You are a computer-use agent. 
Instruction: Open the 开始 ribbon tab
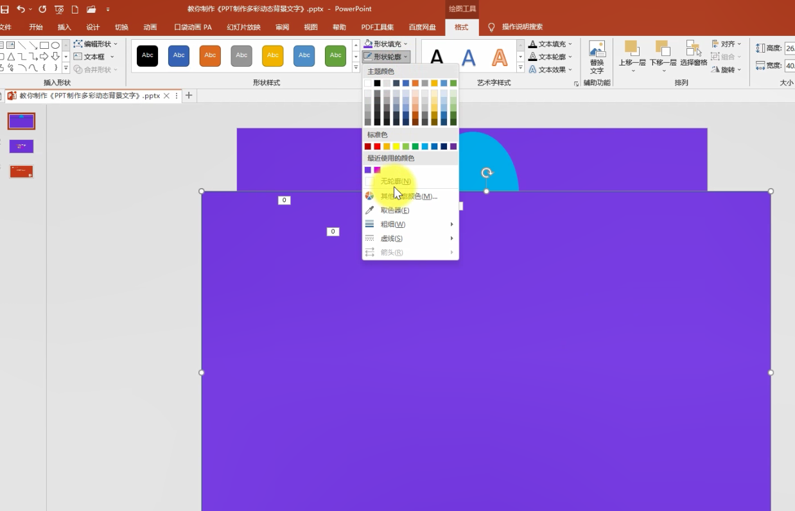pos(36,27)
